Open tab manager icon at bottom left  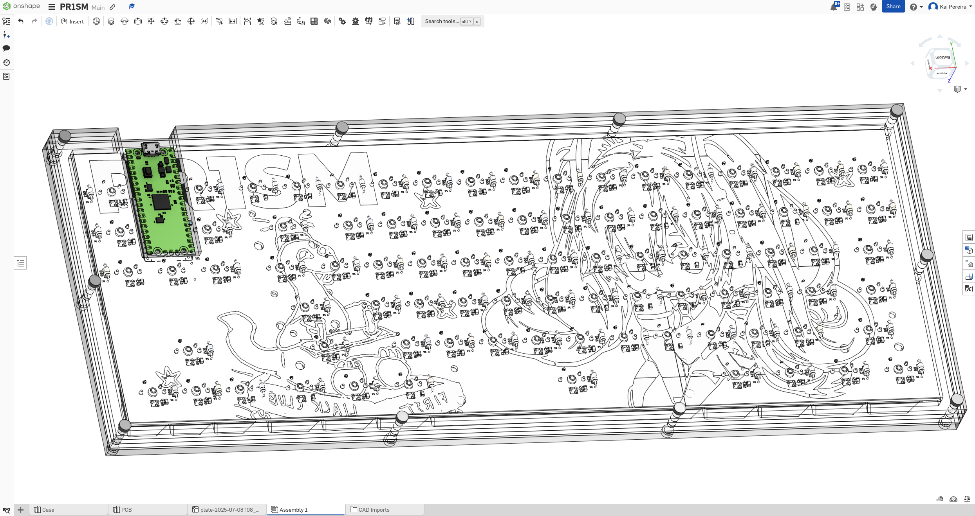(x=6, y=510)
